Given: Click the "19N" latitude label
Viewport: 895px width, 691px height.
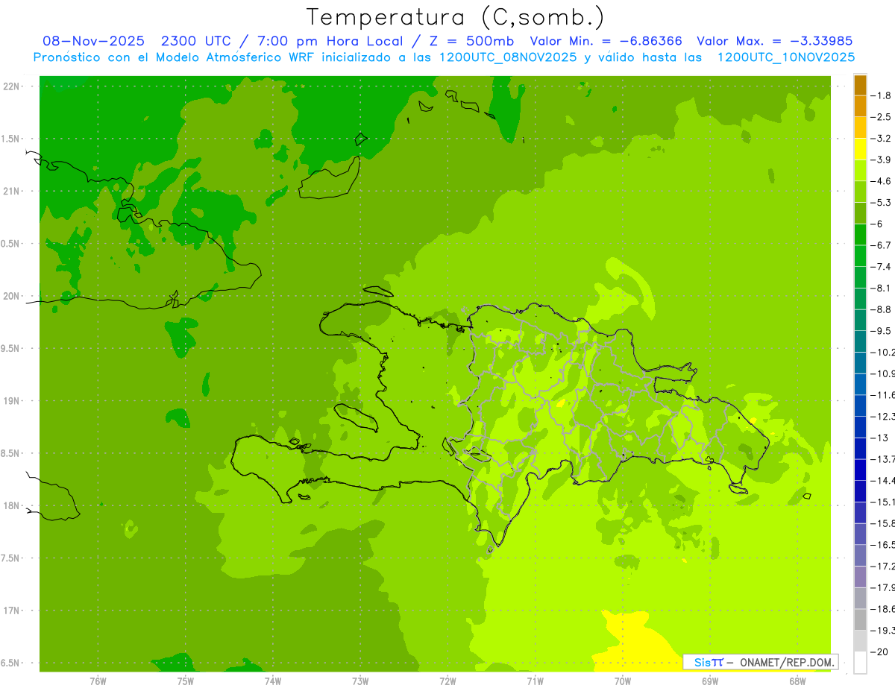Looking at the screenshot, I should pos(13,400).
